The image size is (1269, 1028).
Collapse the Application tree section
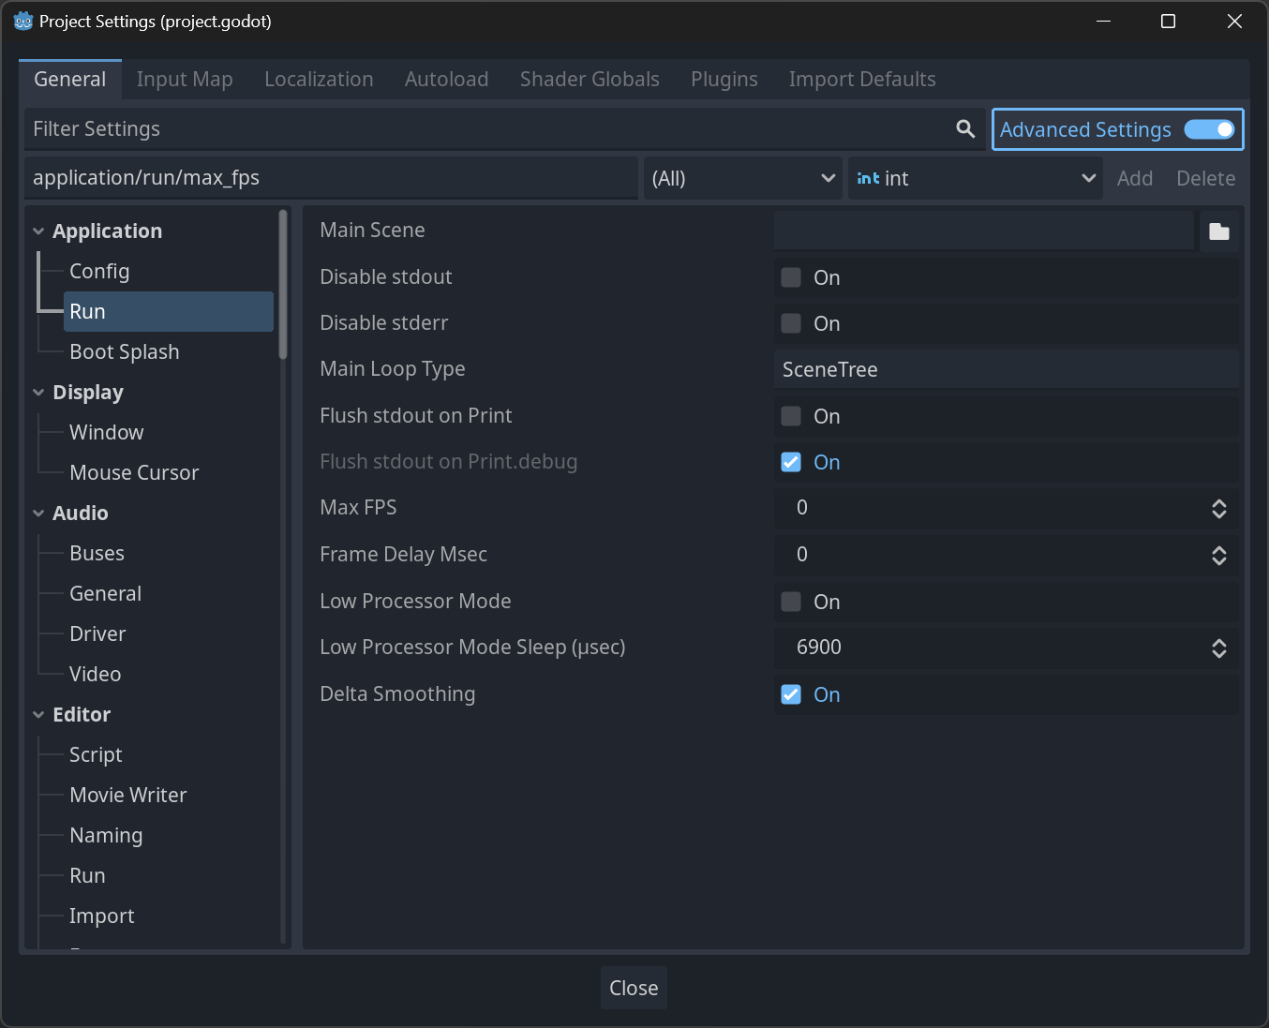tap(38, 231)
